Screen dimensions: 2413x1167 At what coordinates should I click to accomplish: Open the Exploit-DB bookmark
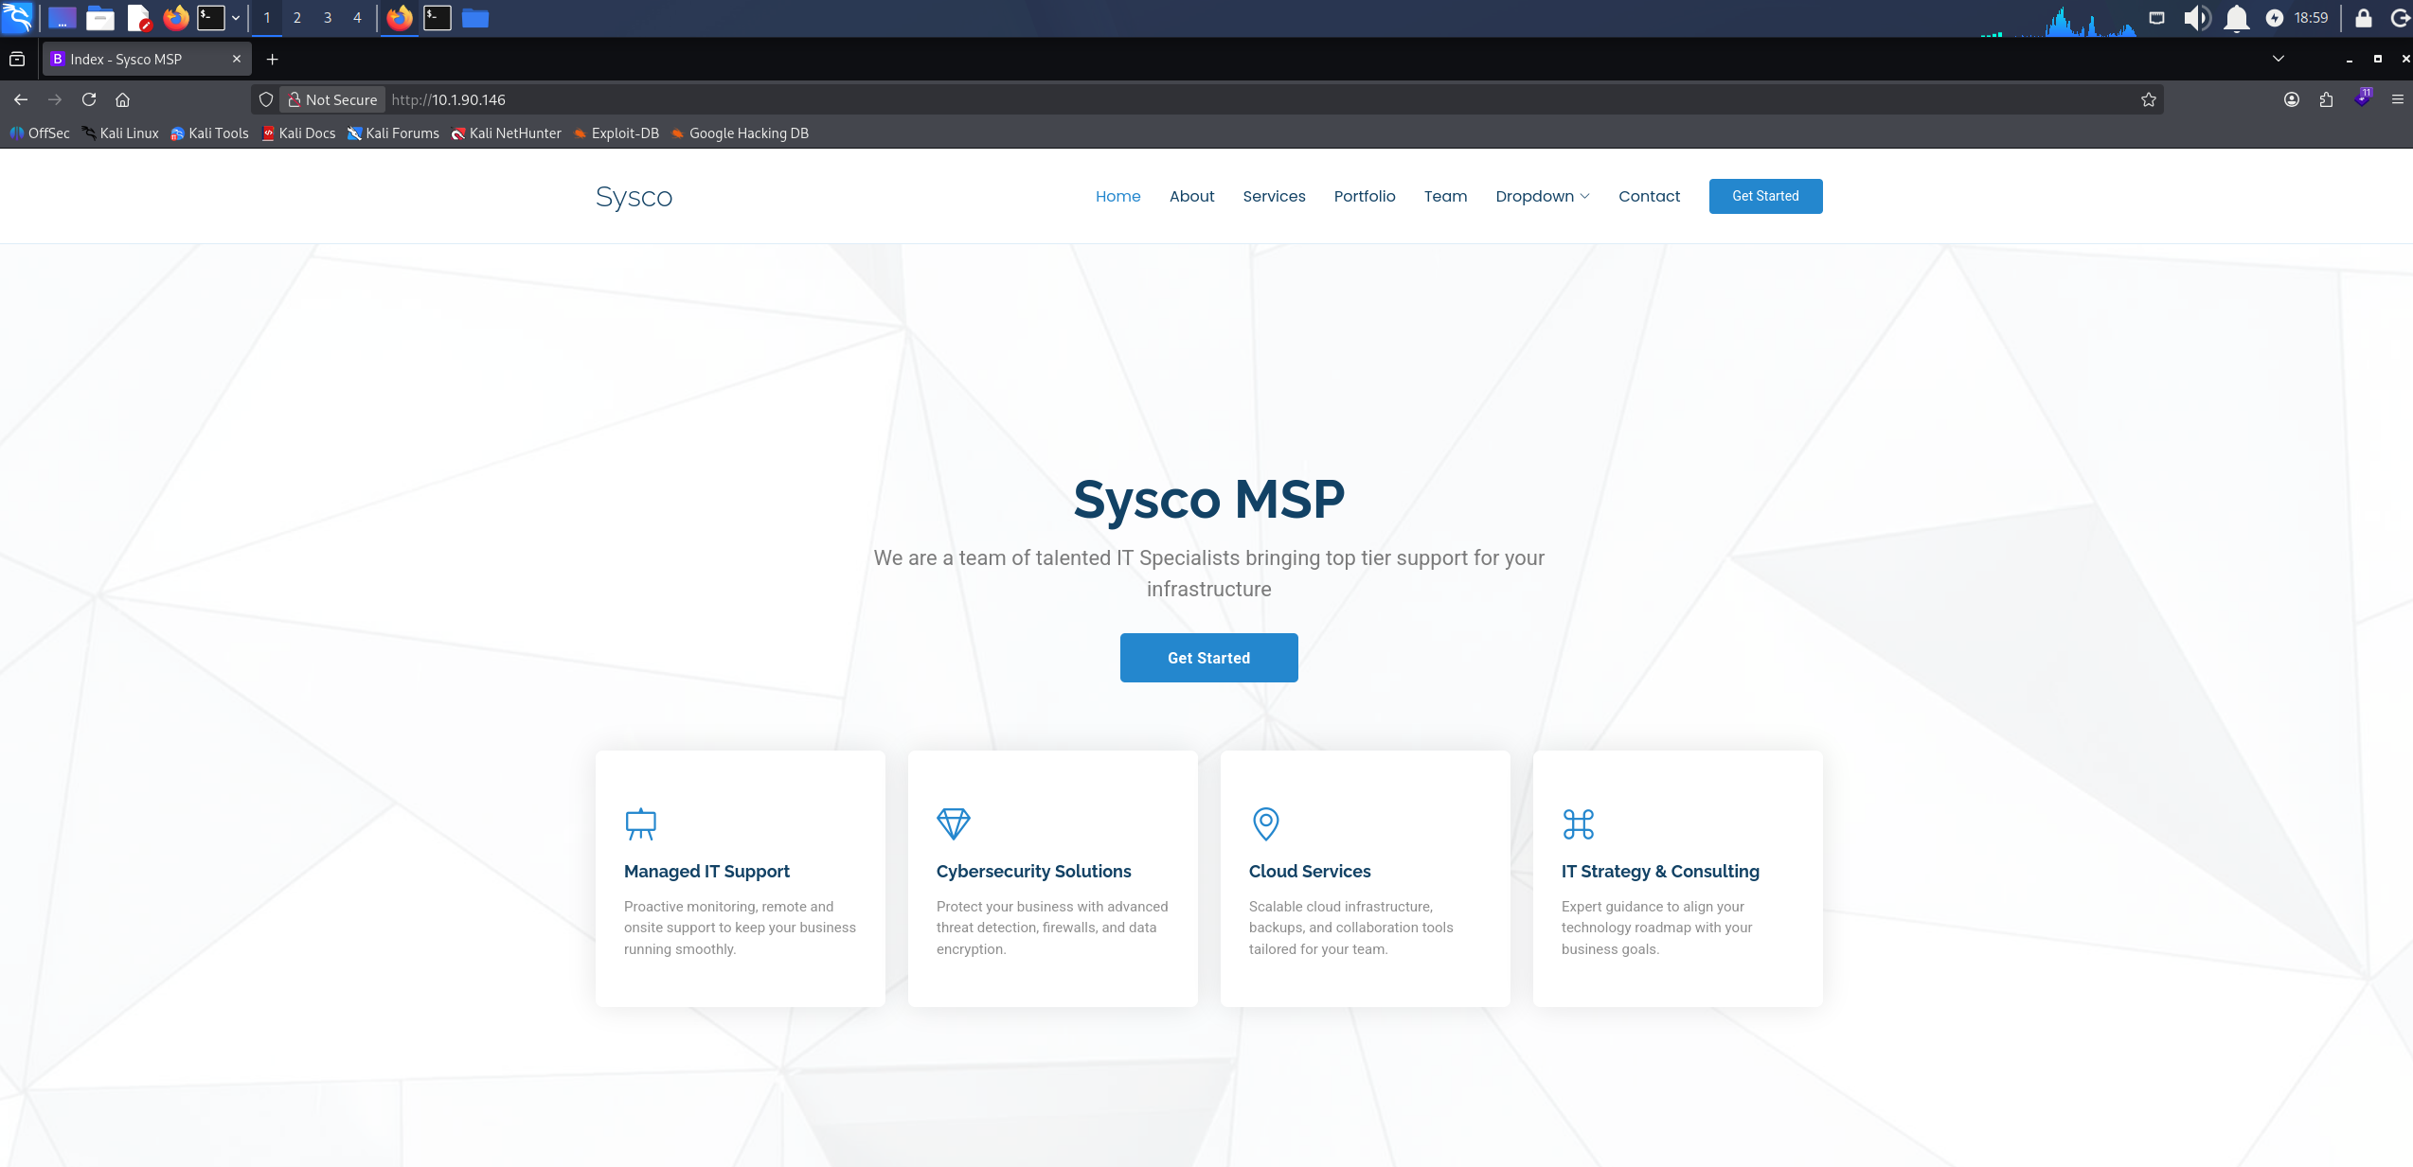[617, 133]
